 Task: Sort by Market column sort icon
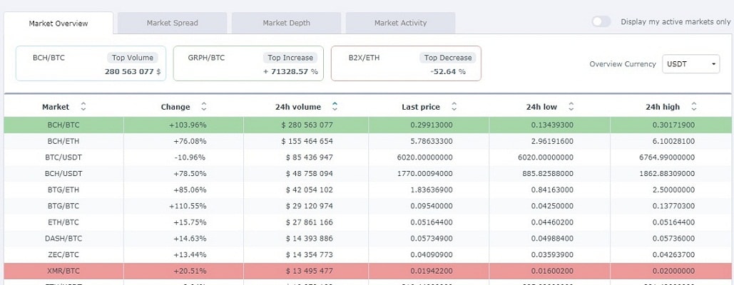point(83,107)
